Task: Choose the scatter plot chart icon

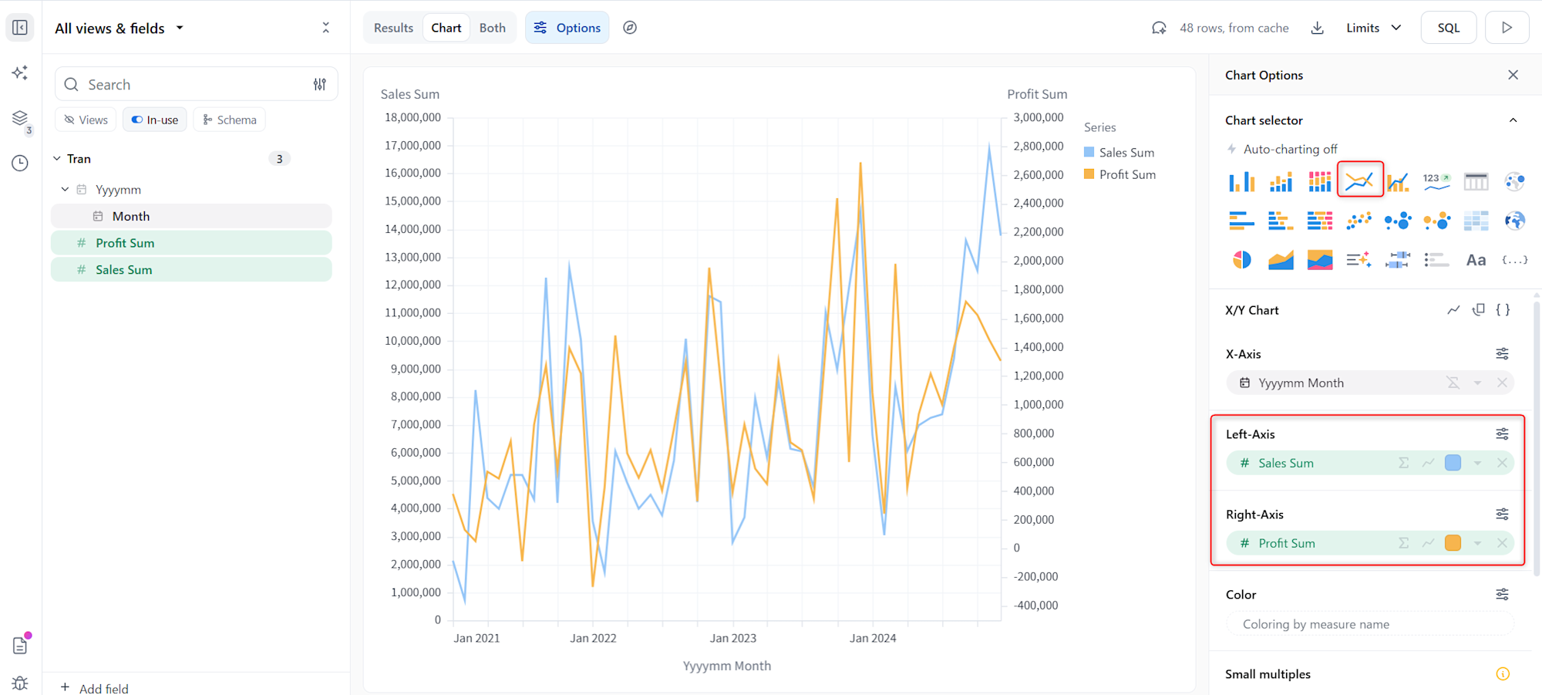Action: [x=1359, y=221]
